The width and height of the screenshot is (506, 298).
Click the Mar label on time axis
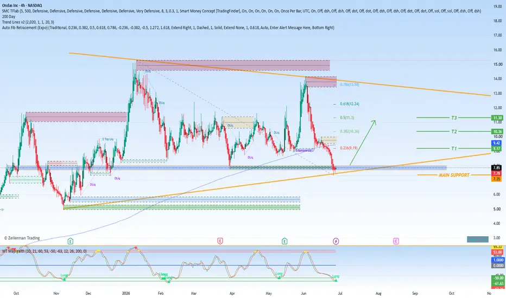click(x=194, y=294)
